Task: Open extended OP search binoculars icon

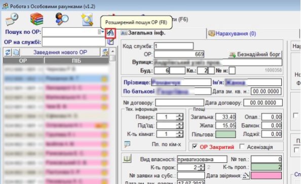Action: click(x=110, y=33)
